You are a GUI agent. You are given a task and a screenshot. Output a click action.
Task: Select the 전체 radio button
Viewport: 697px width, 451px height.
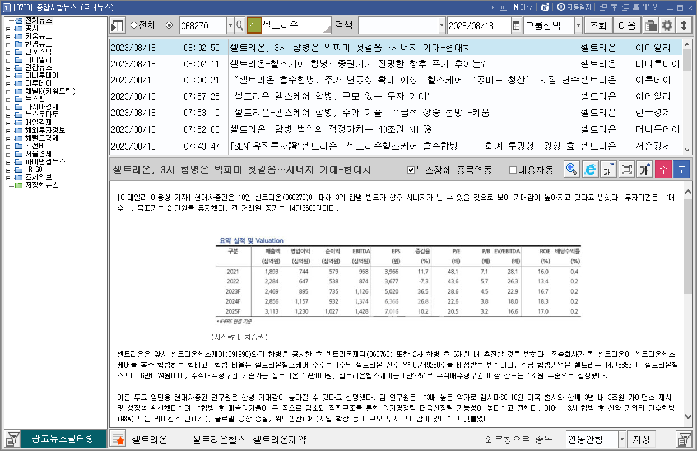point(133,26)
